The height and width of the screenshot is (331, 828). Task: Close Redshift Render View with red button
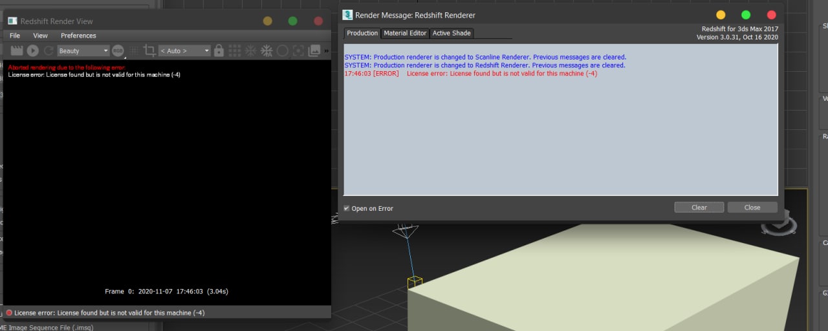coord(318,21)
